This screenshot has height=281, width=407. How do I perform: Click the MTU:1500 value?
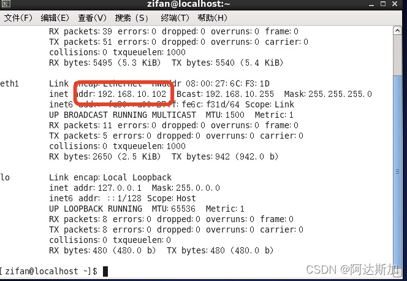[225, 115]
